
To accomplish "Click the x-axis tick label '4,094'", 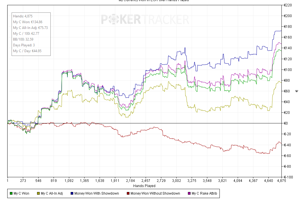I will point(238,181).
